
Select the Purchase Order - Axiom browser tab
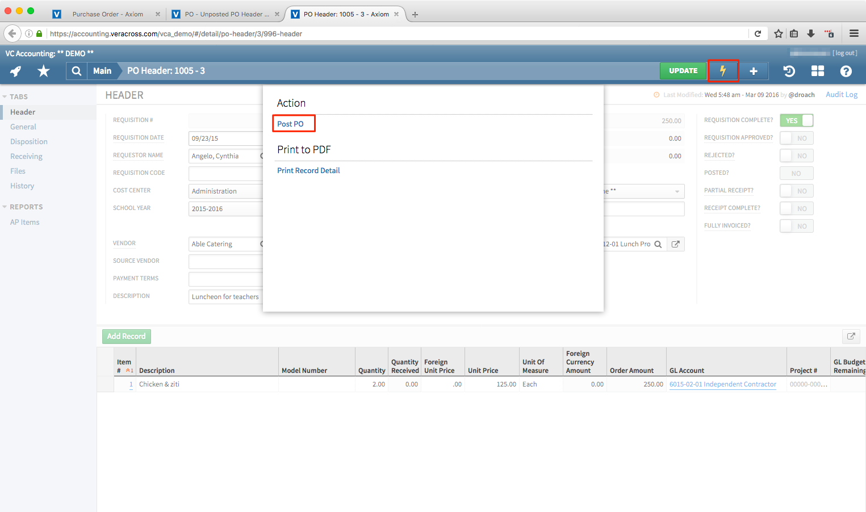pos(108,14)
